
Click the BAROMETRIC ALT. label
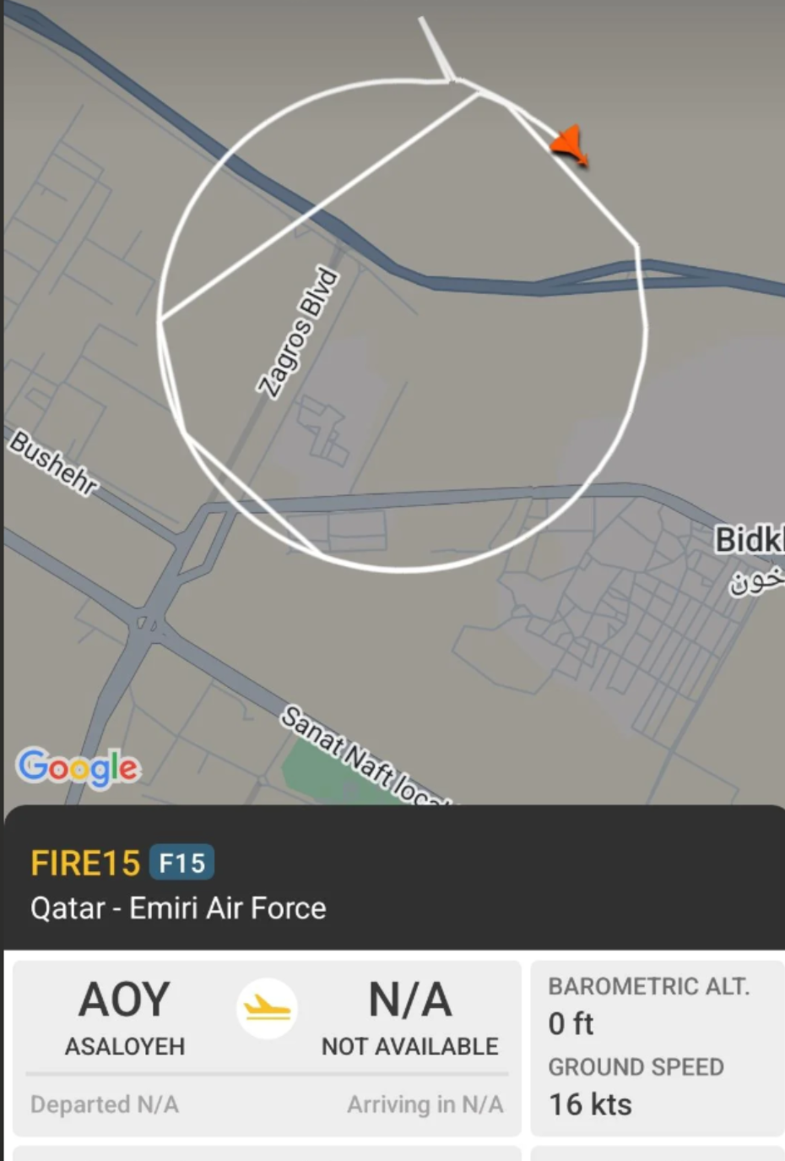coord(648,986)
